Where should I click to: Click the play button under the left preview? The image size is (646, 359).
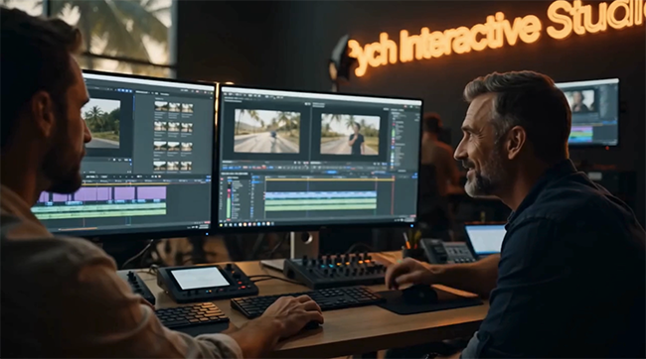114,160
